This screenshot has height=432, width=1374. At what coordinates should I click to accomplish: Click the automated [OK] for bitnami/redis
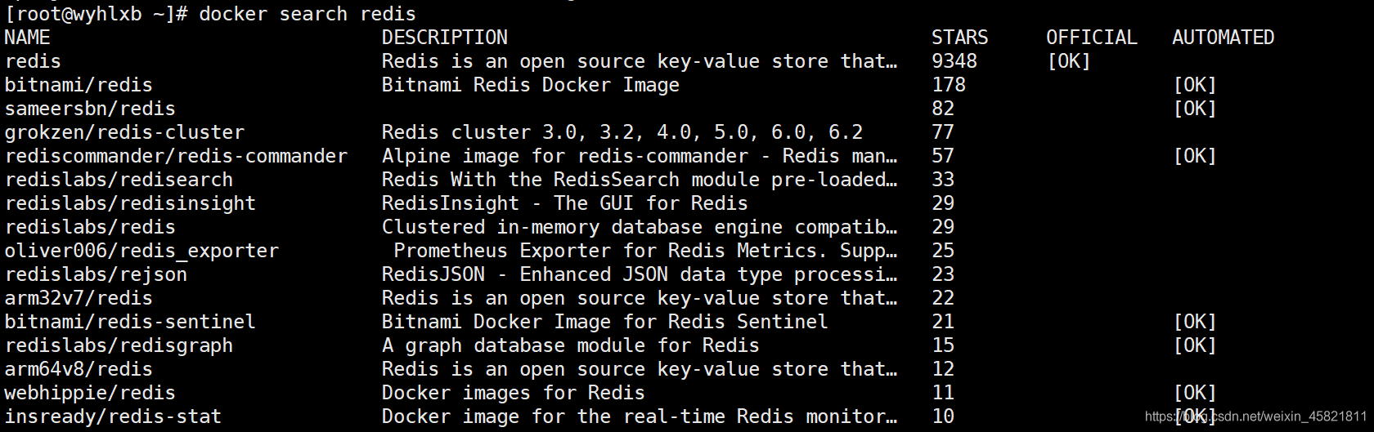click(1195, 85)
